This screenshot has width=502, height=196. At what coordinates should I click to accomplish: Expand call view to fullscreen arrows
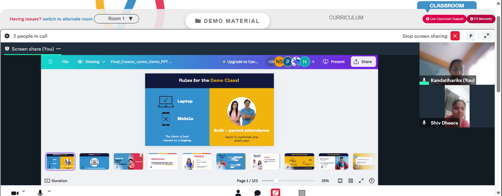486,36
